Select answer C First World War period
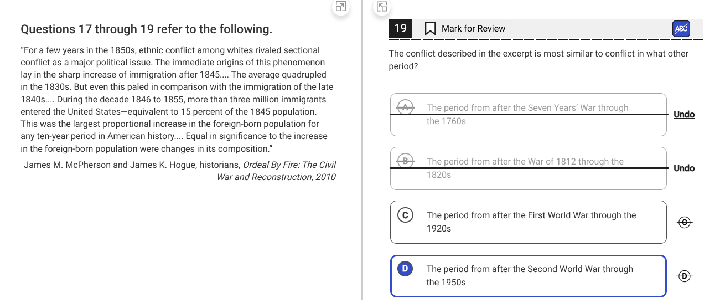This screenshot has width=720, height=303. click(x=529, y=222)
